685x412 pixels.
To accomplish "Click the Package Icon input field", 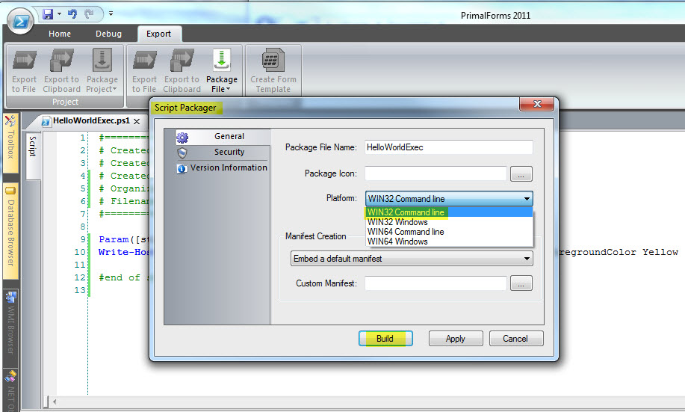I will 436,173.
